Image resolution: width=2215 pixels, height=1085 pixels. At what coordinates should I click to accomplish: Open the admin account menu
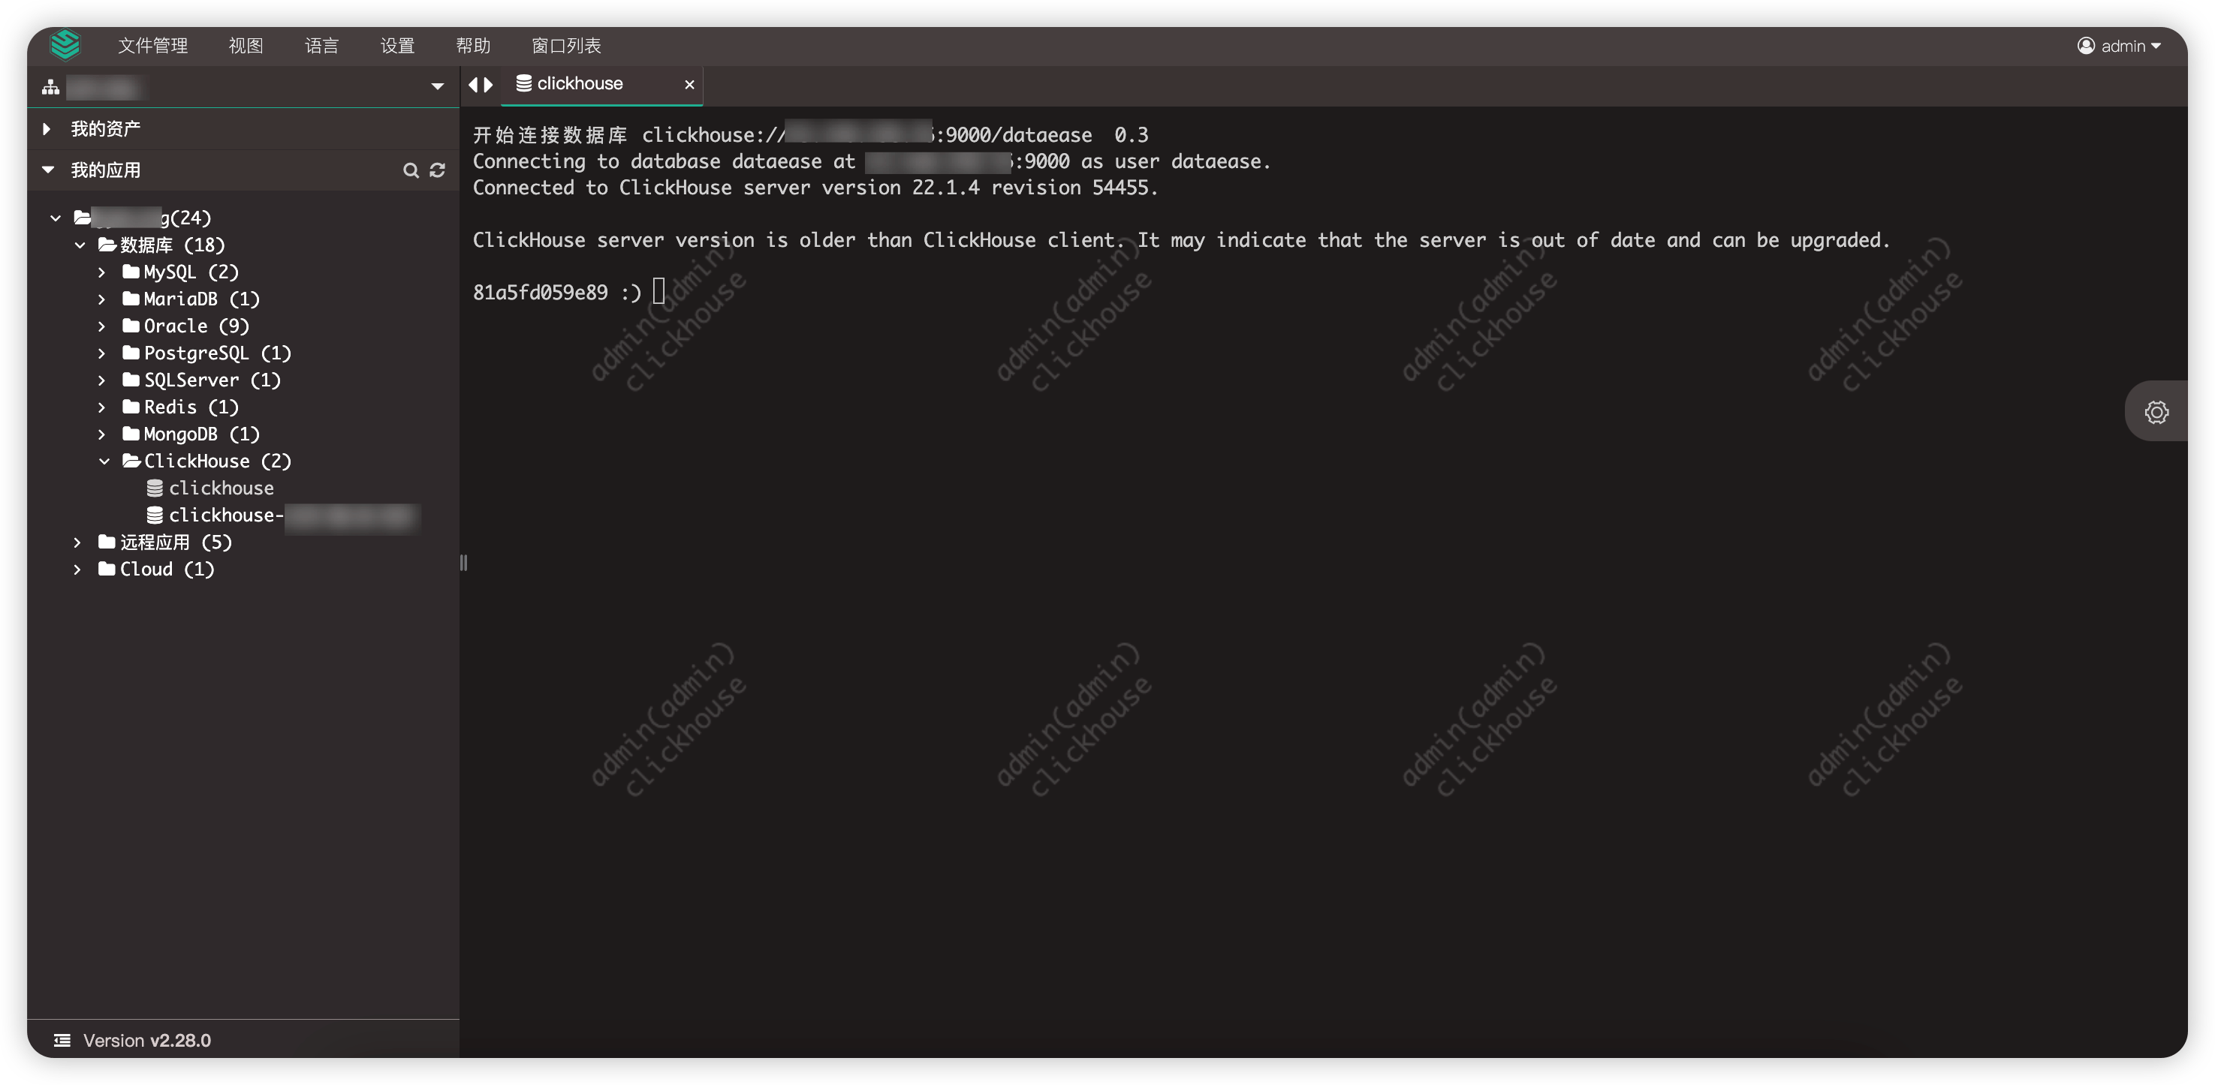[2120, 46]
